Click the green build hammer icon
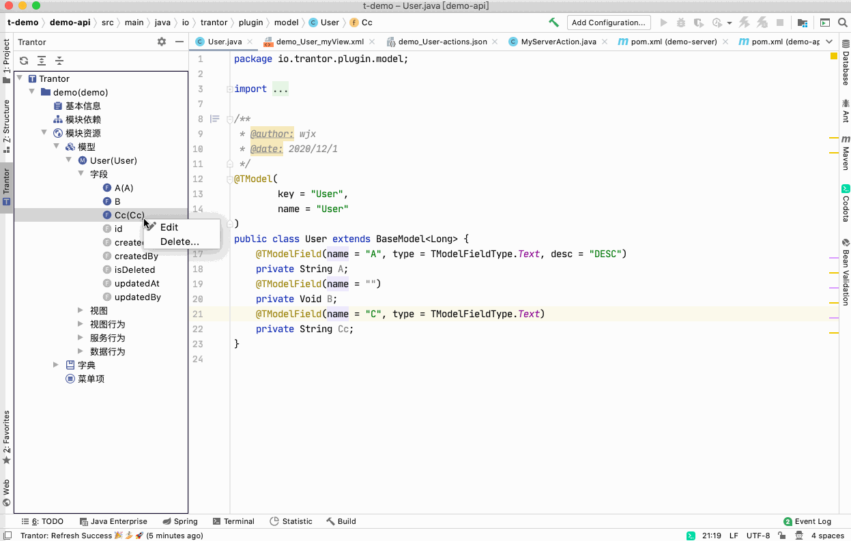Image resolution: width=851 pixels, height=541 pixels. (x=554, y=23)
